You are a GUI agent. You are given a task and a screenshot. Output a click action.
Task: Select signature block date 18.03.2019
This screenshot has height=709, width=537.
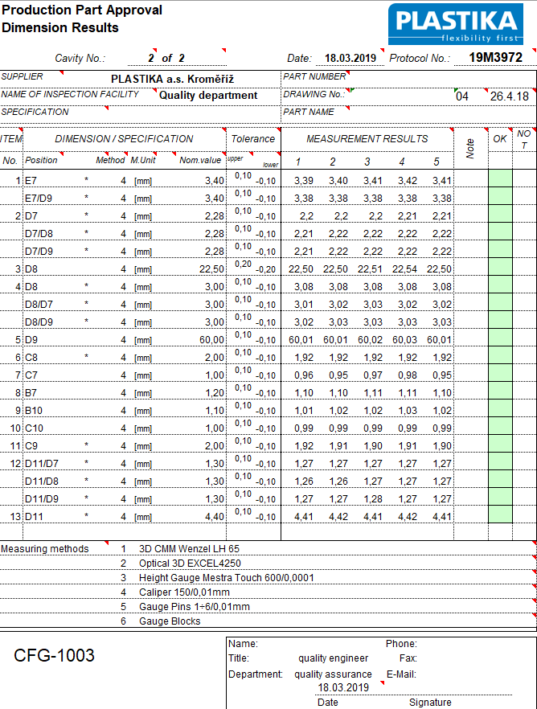343,688
